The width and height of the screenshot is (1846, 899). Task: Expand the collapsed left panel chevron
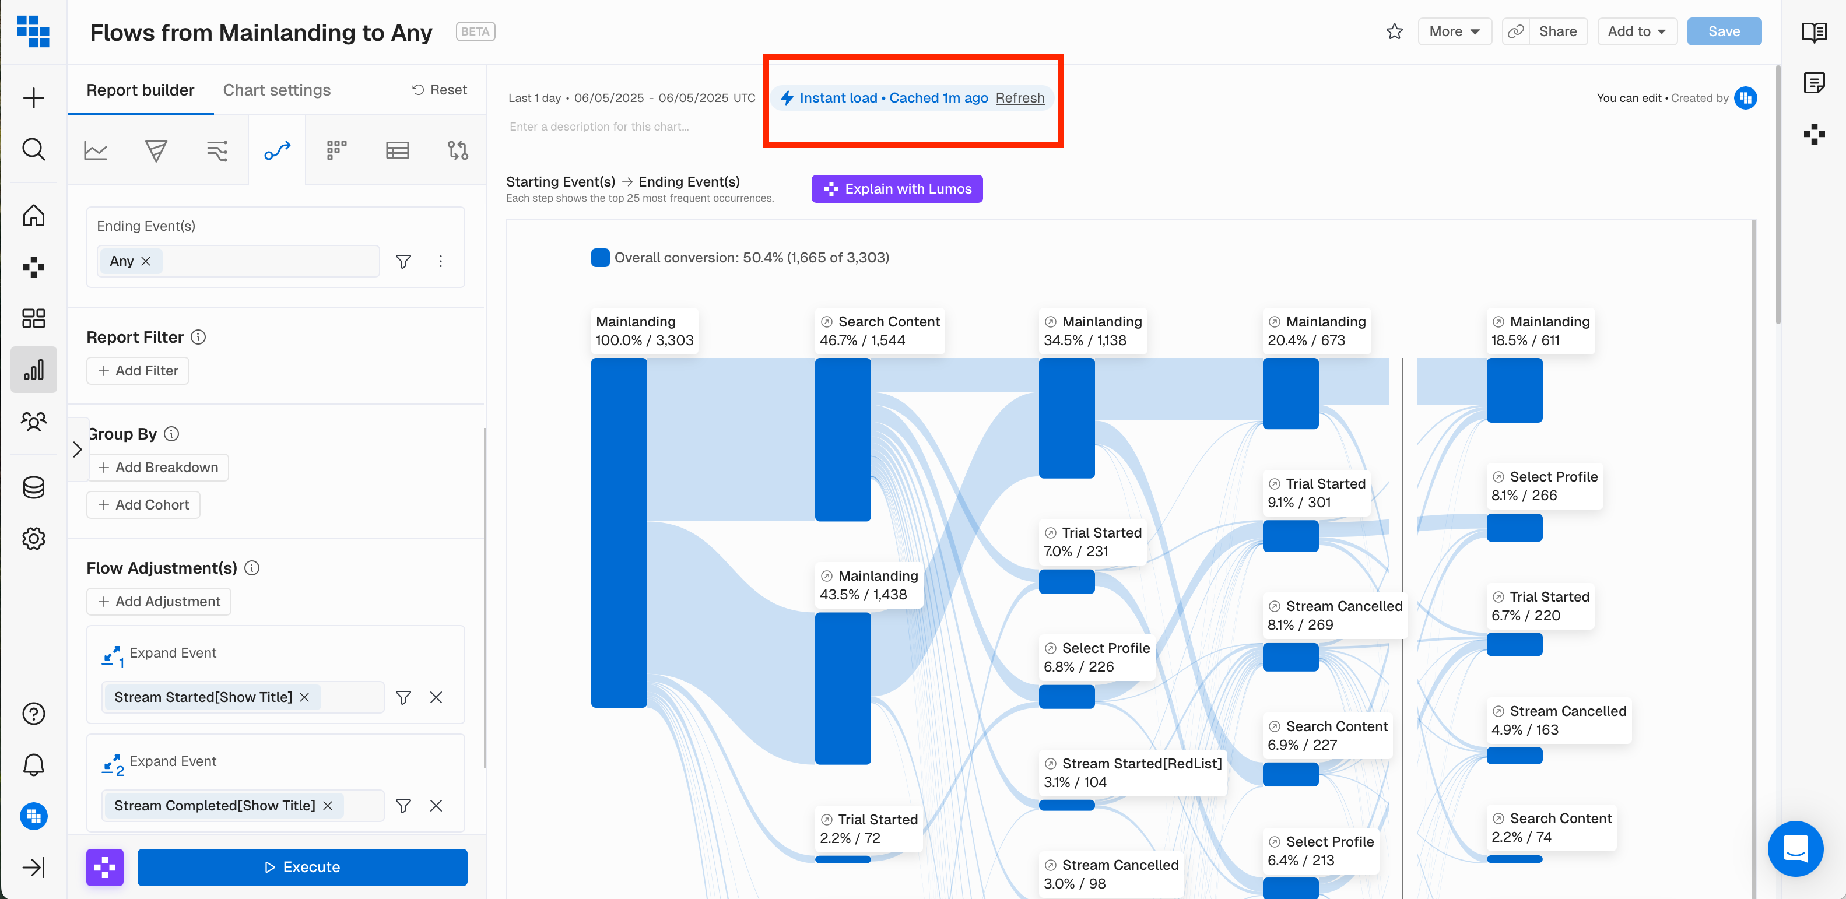[x=78, y=449]
